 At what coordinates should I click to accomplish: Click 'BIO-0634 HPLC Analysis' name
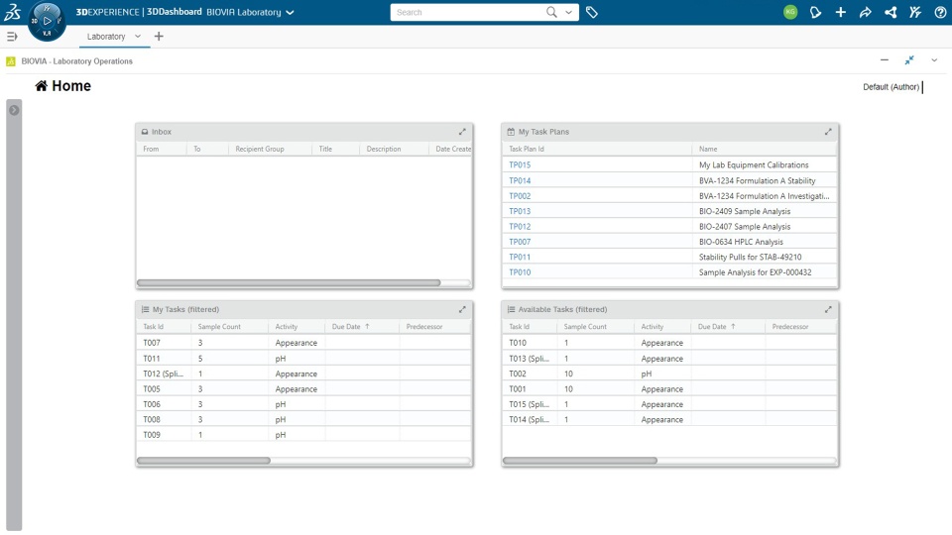[741, 242]
